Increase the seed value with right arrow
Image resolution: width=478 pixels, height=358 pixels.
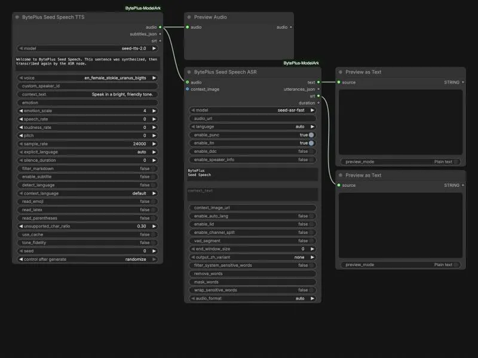click(154, 251)
